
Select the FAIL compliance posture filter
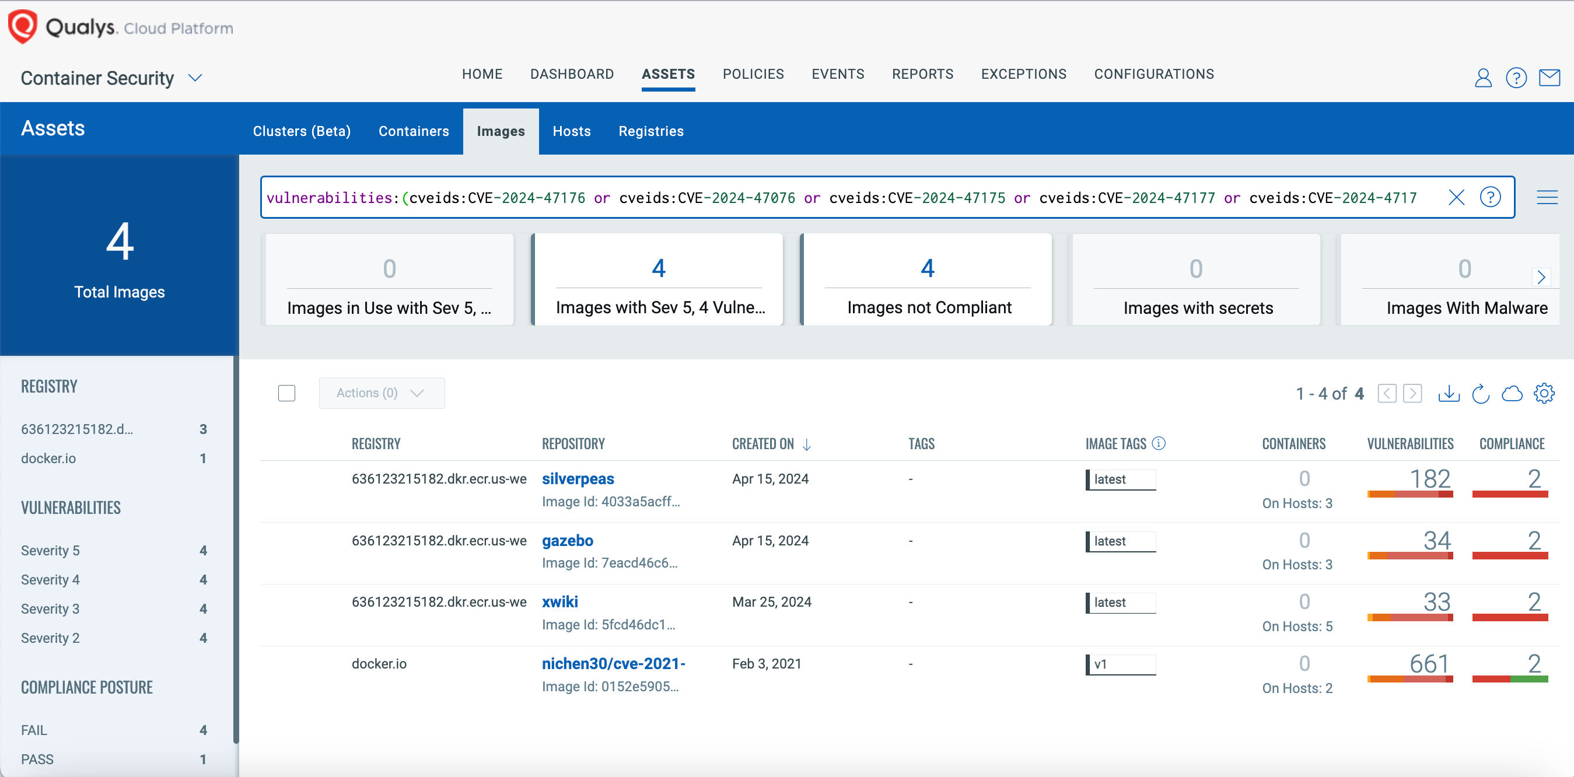pyautogui.click(x=34, y=729)
